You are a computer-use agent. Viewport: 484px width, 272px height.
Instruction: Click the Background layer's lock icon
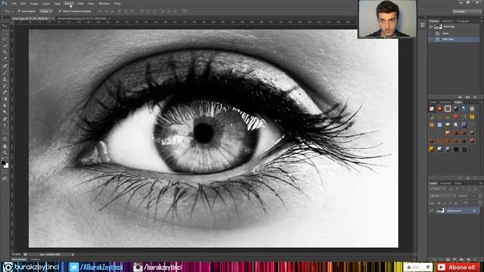pos(474,211)
